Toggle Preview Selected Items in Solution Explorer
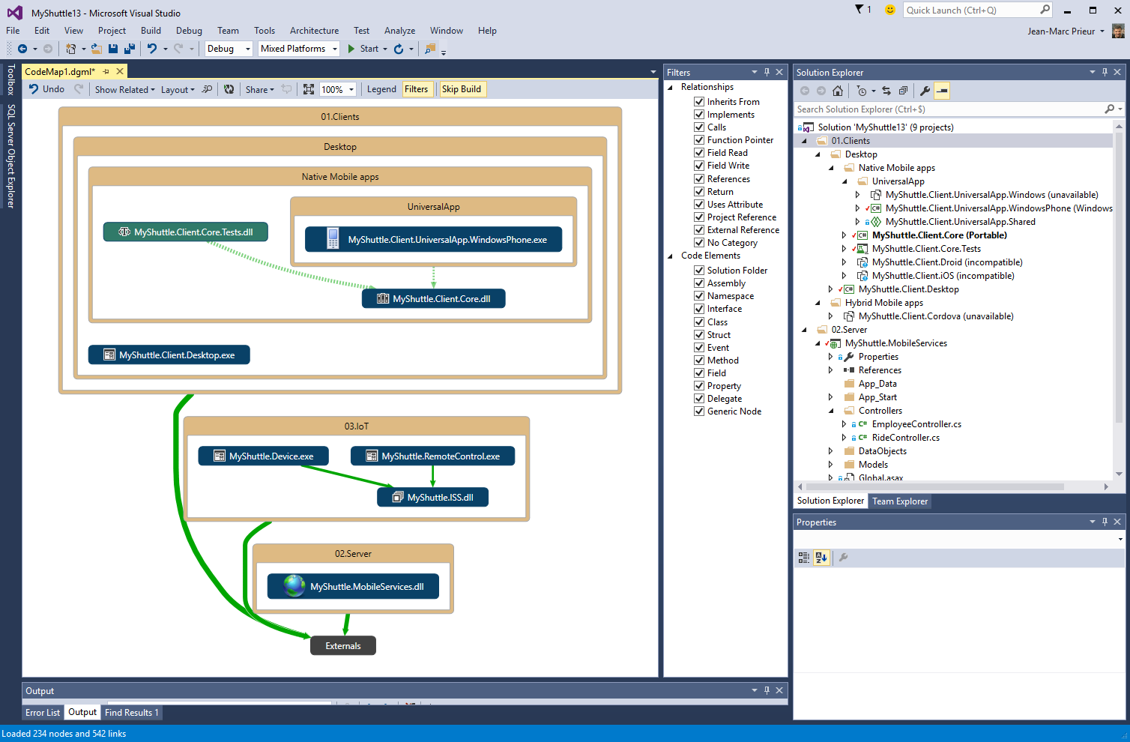Viewport: 1130px width, 742px height. [942, 90]
